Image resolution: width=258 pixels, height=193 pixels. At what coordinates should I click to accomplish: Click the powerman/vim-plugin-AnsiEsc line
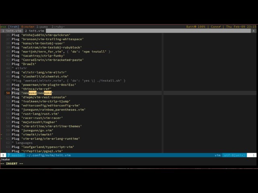[44, 85]
